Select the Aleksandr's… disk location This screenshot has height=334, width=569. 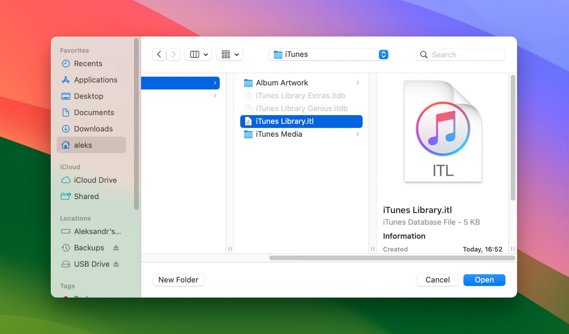click(x=91, y=231)
